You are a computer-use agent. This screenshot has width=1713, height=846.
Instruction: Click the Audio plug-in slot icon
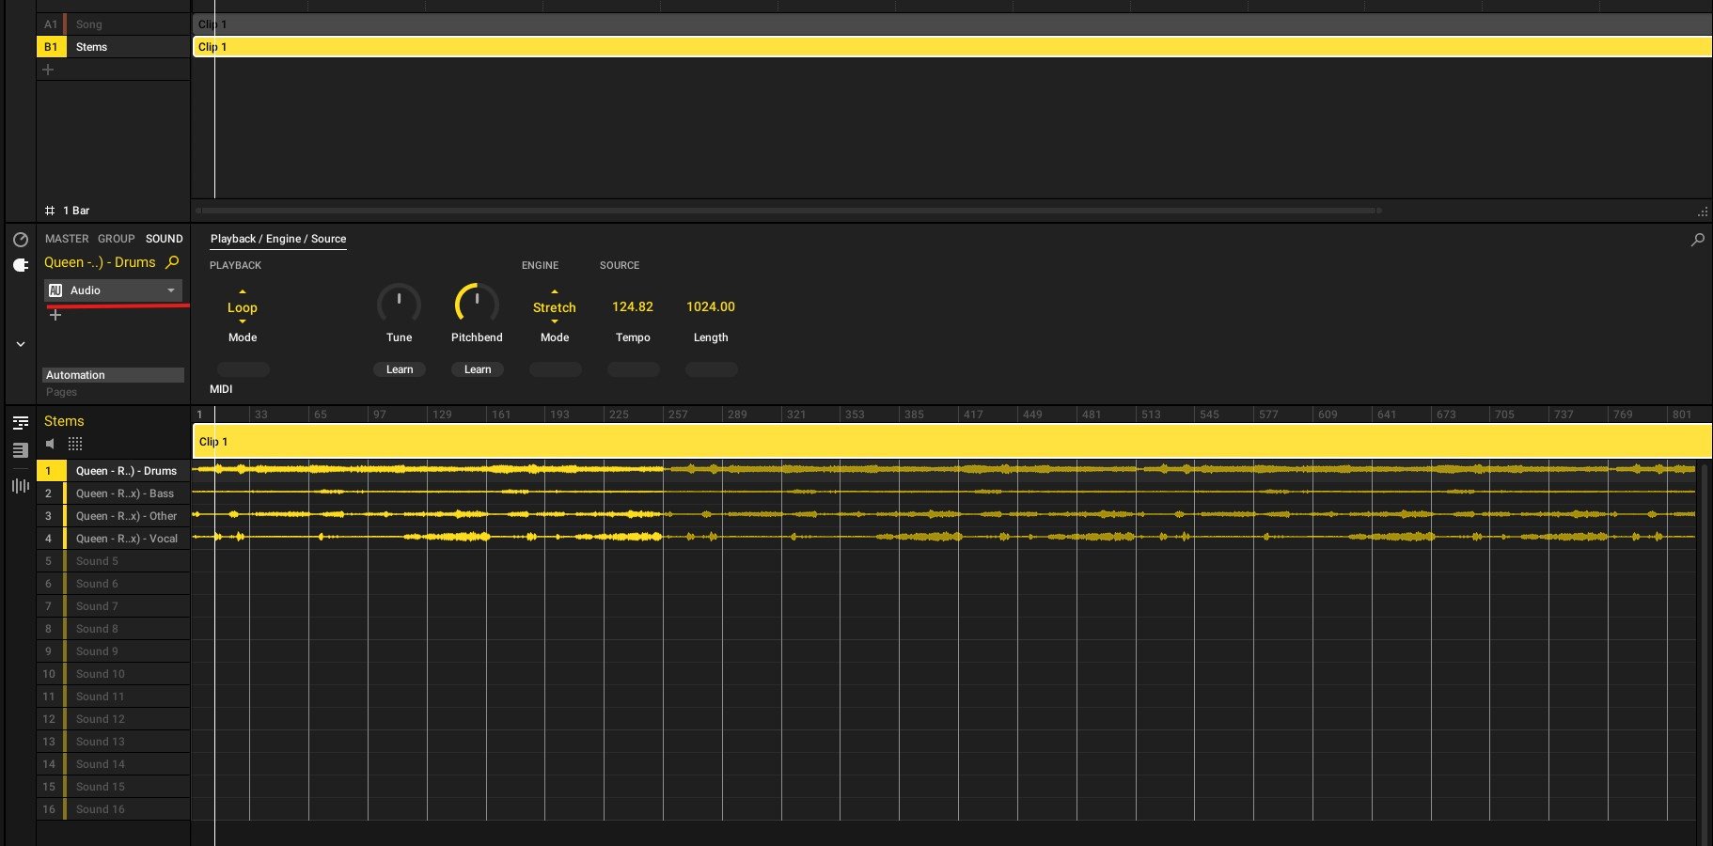tap(55, 290)
